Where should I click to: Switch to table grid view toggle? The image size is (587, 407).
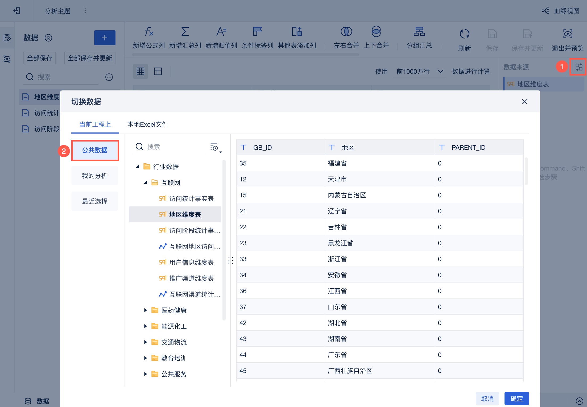[x=140, y=71]
